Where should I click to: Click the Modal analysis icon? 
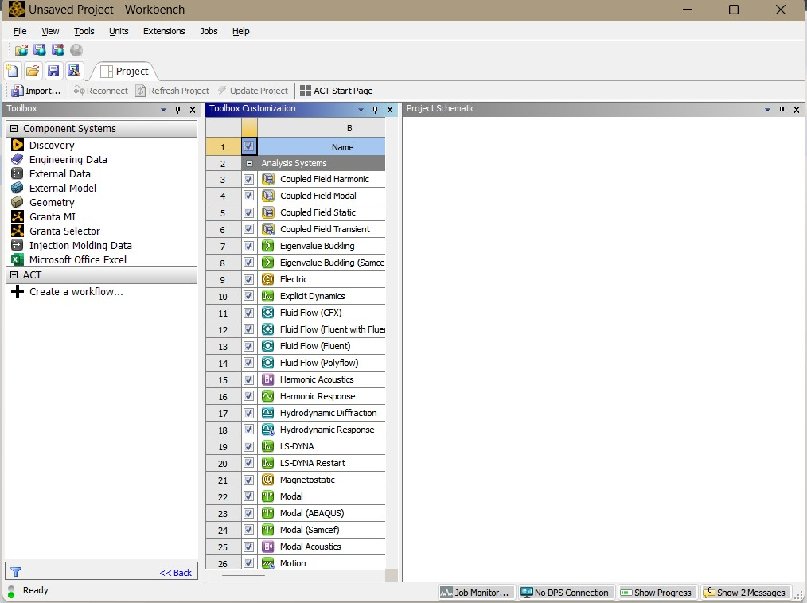click(267, 496)
